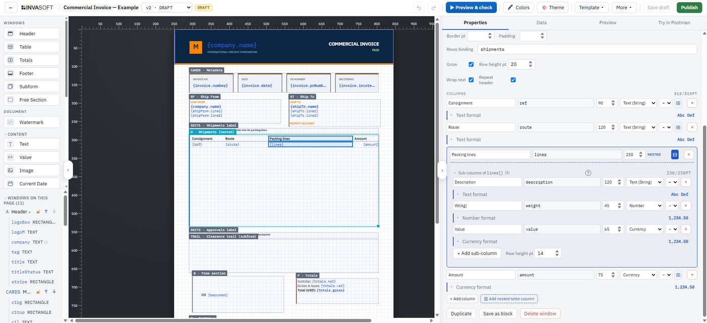
Task: Click the Preview & check button
Action: pos(471,8)
